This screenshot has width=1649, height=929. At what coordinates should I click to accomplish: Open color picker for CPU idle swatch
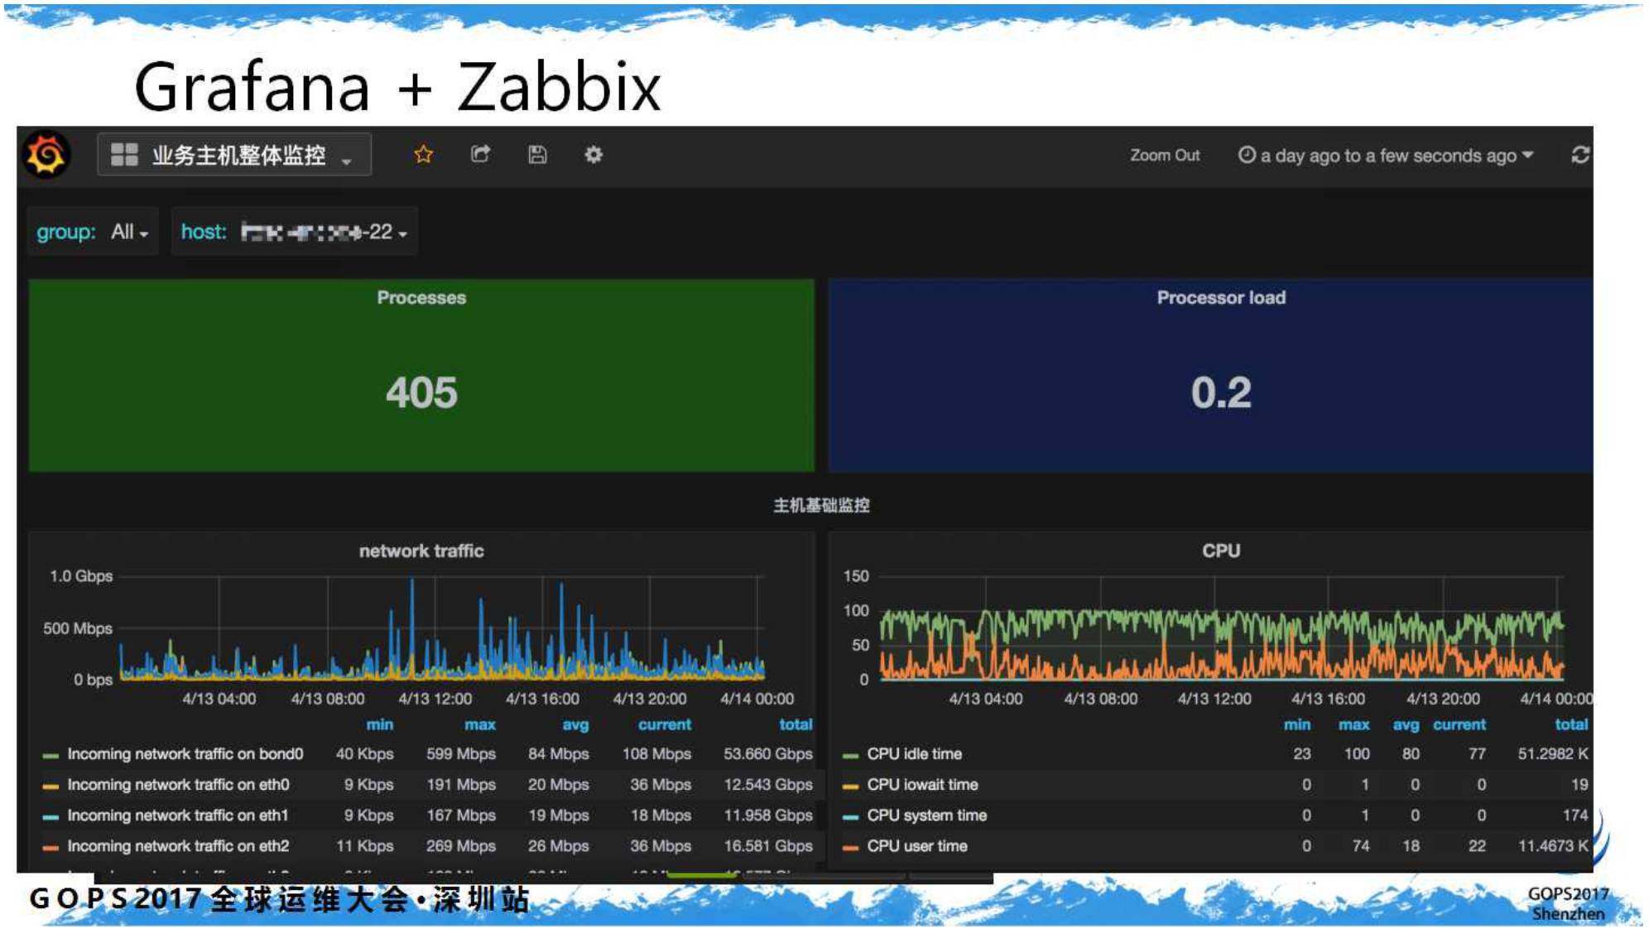850,755
